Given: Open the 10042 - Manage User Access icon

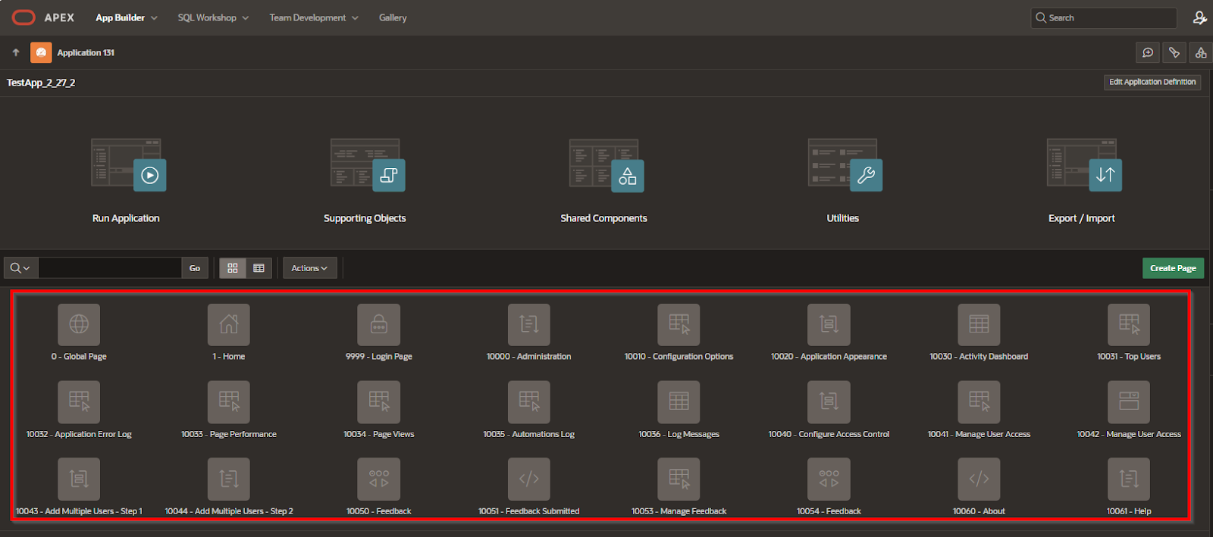Looking at the screenshot, I should 1129,401.
